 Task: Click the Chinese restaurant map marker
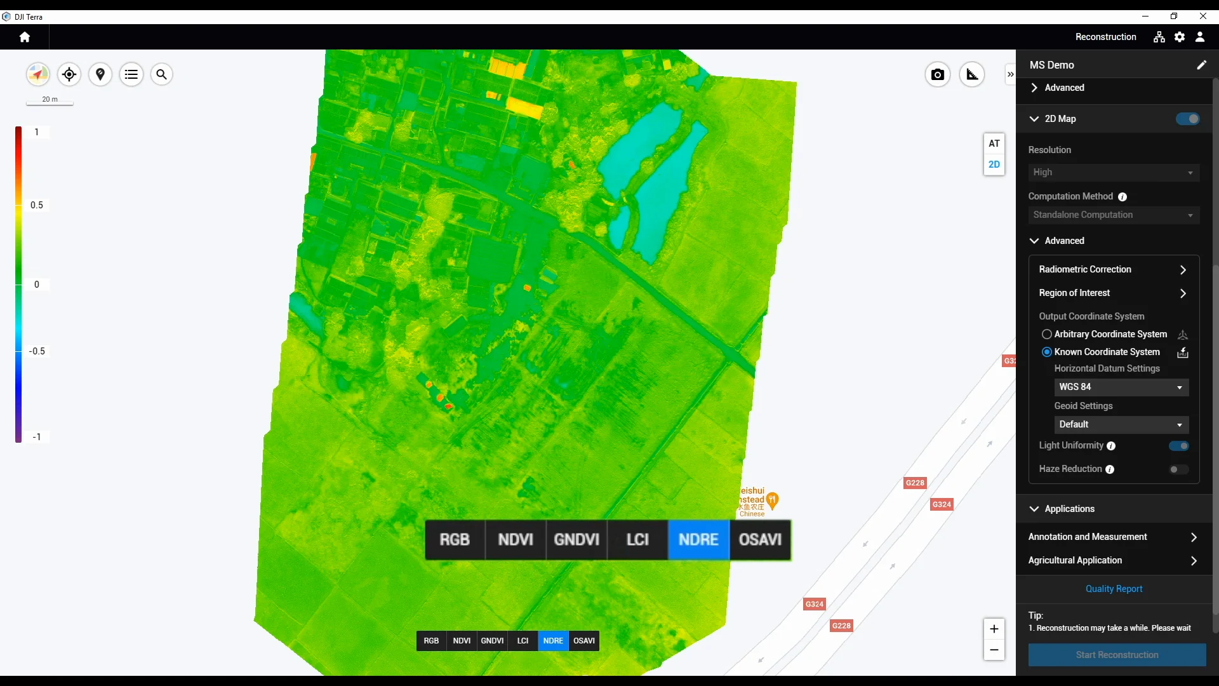[773, 501]
